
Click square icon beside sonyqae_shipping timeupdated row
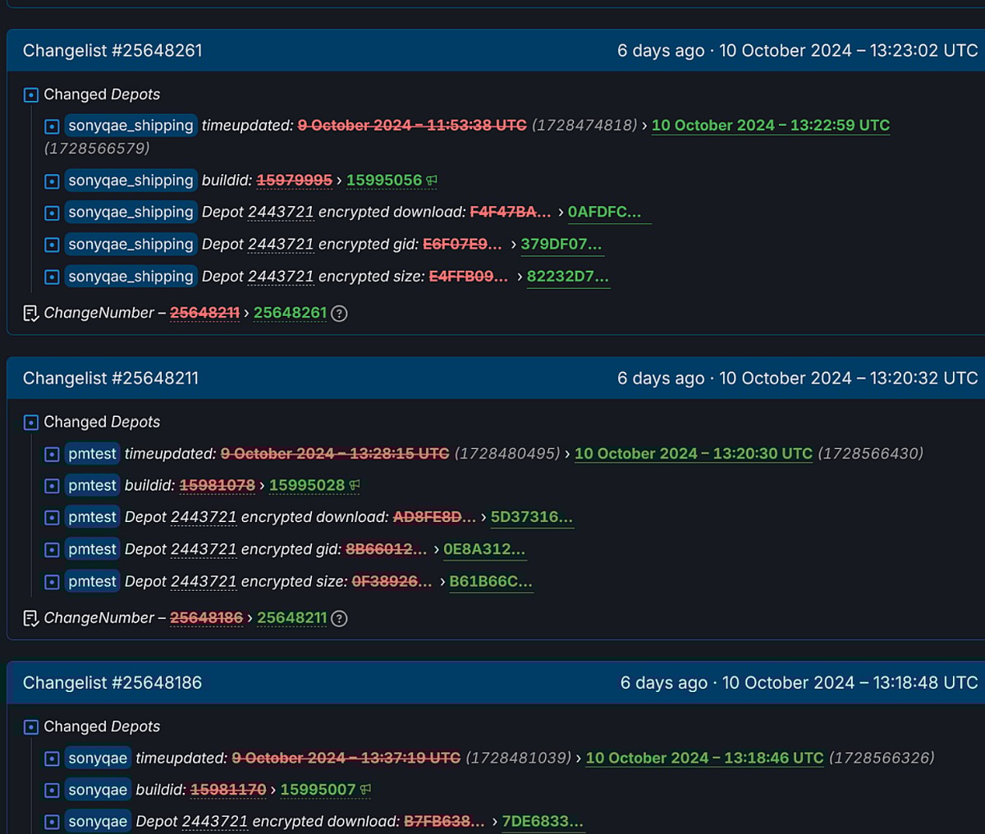tap(52, 126)
